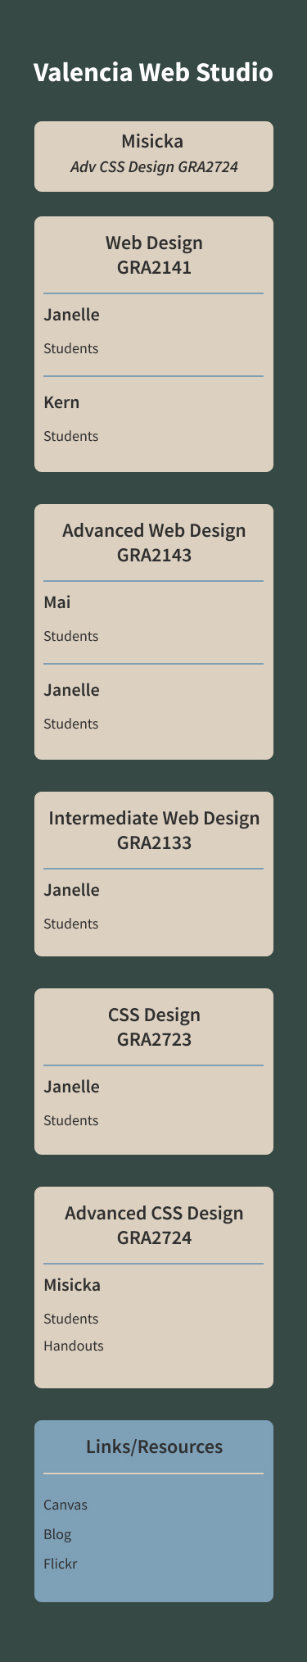Open the Blog resource link

point(57,1534)
